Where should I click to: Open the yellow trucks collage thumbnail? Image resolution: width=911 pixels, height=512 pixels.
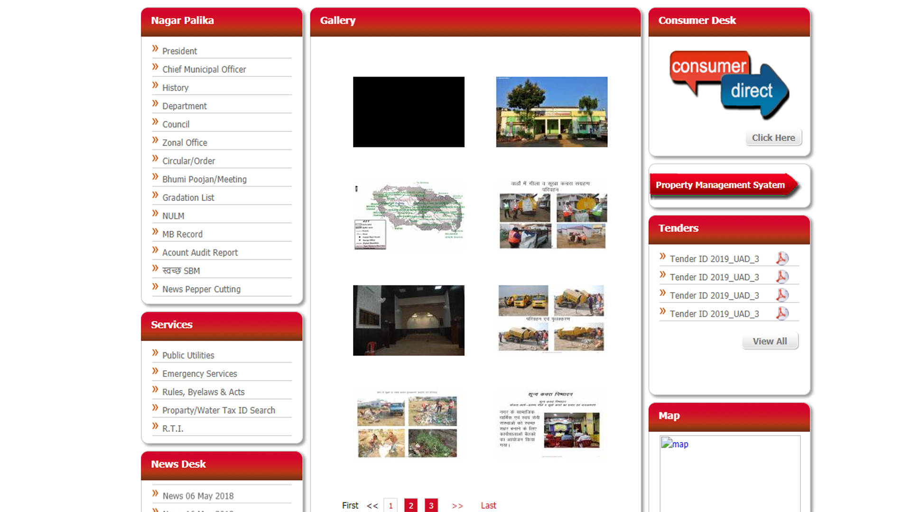click(552, 320)
